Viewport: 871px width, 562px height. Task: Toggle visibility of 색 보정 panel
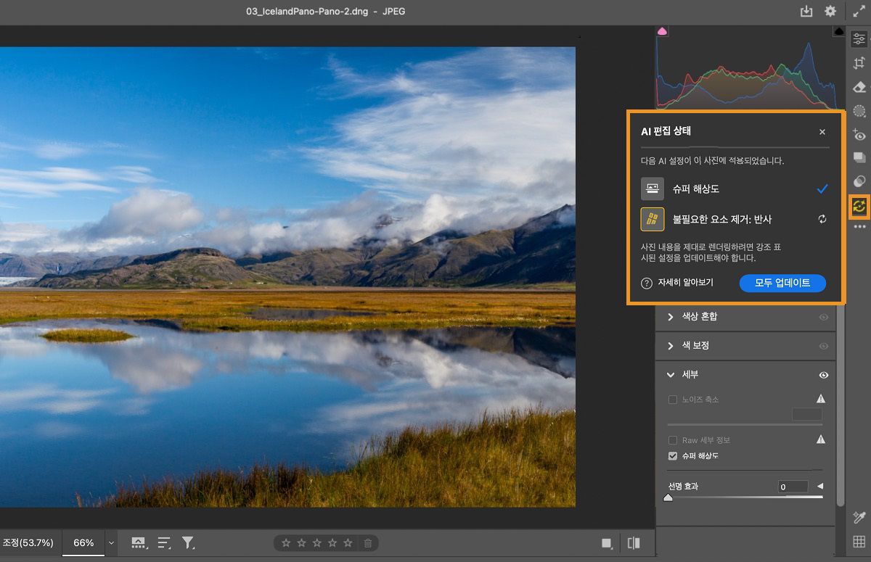coord(824,346)
